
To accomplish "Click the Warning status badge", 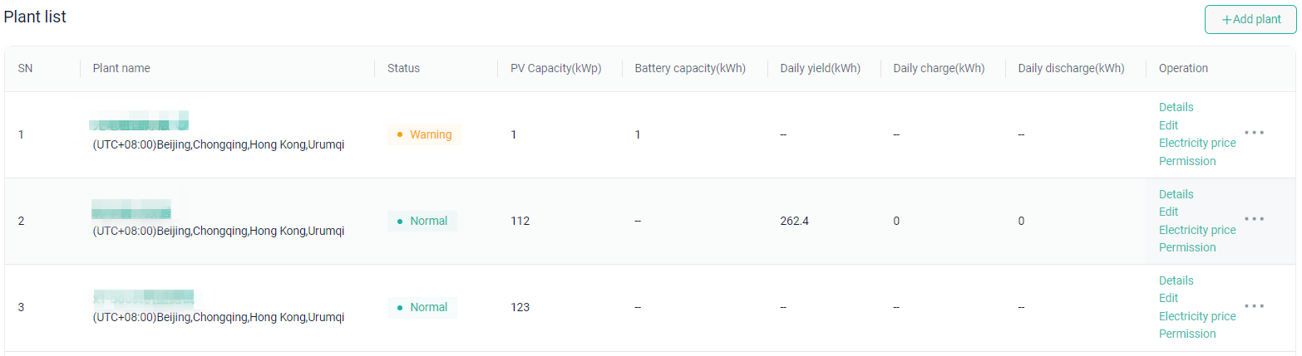I will click(x=424, y=134).
